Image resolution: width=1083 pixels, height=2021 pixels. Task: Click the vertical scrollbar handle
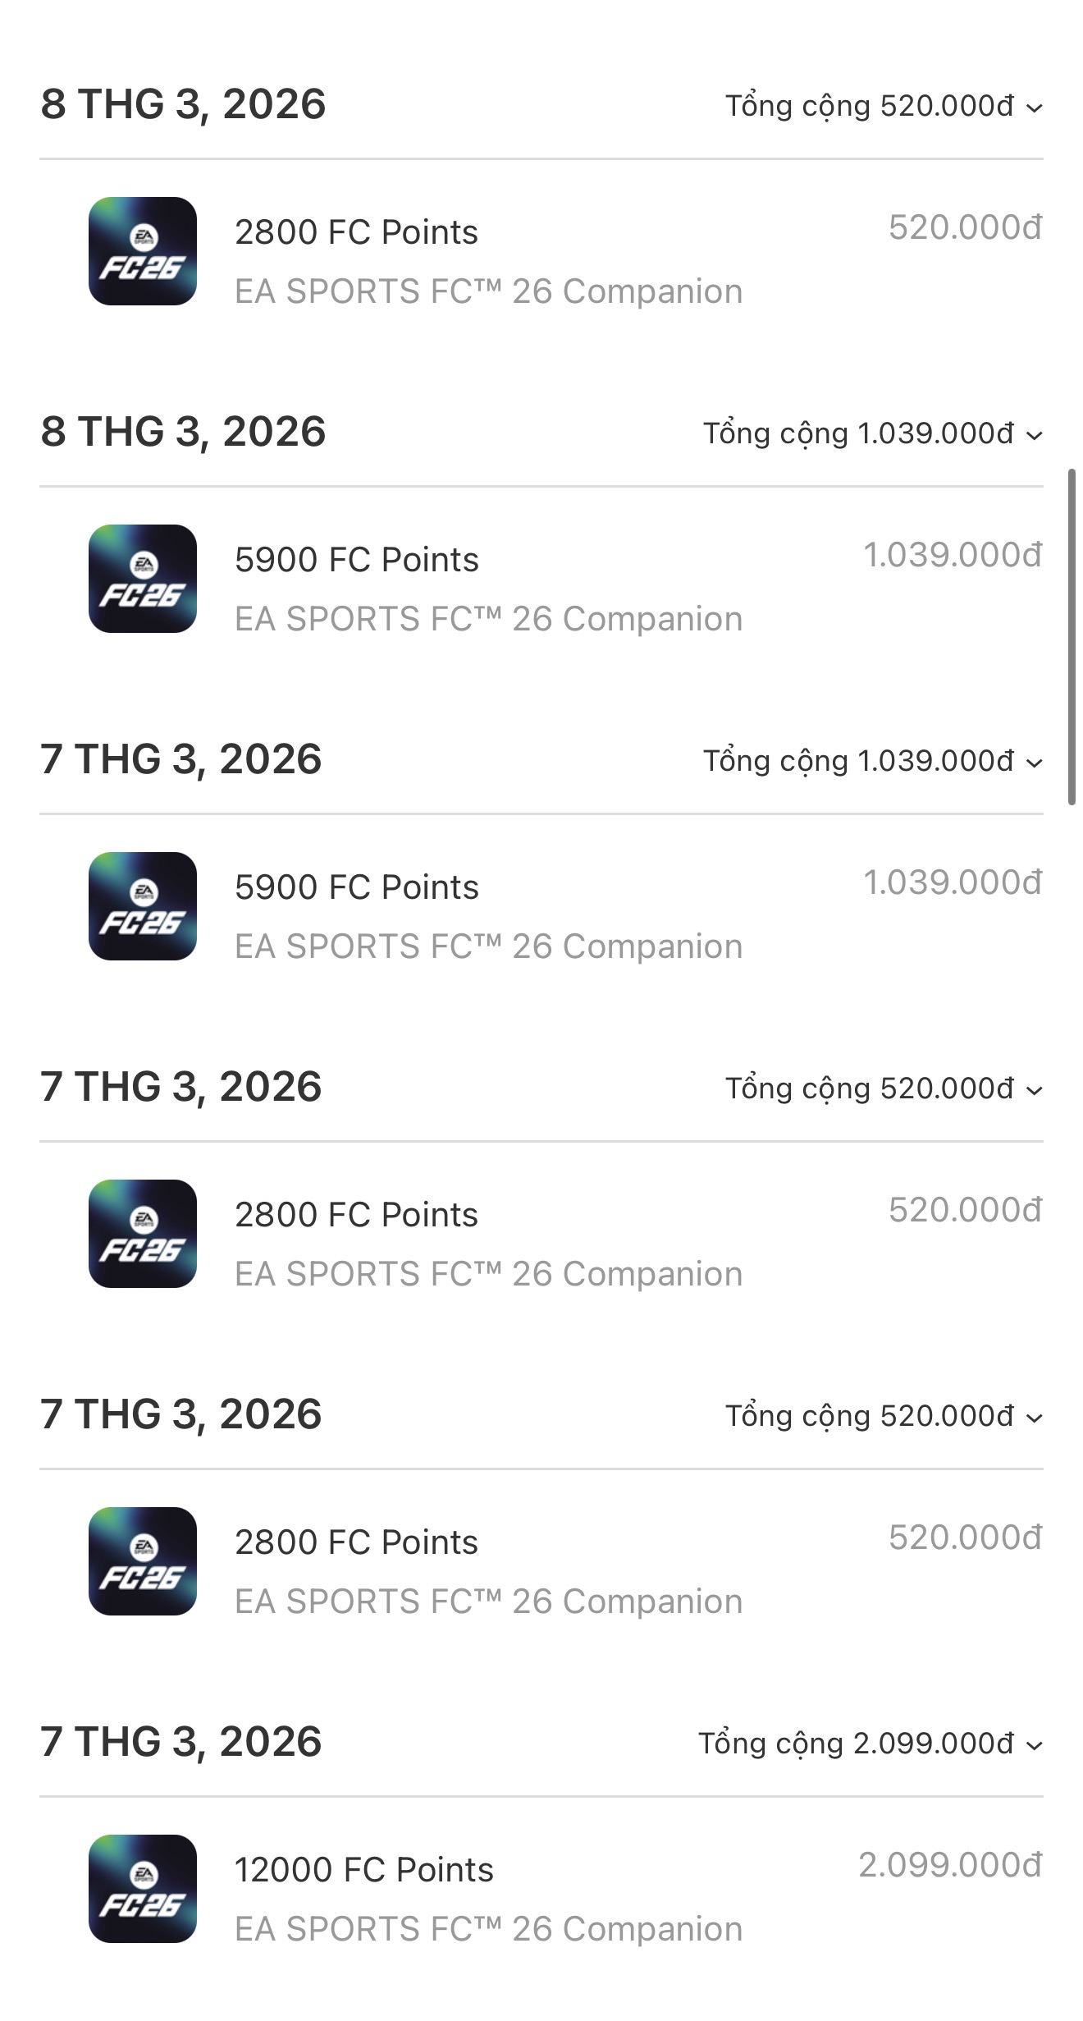point(1072,637)
